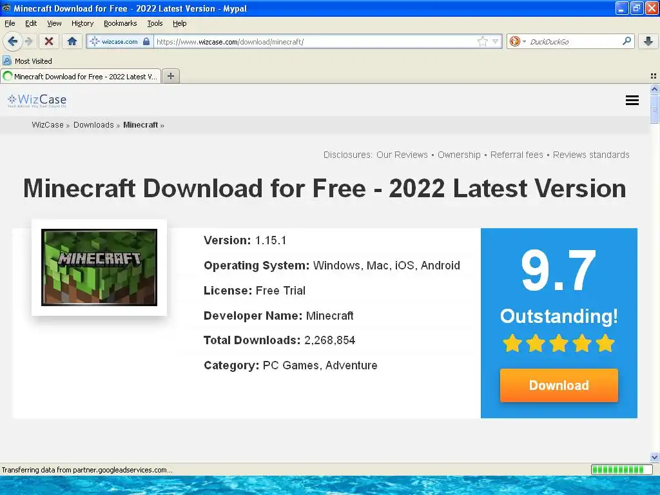Click the Most Visited bookmarks icon
The height and width of the screenshot is (495, 660).
coord(6,61)
